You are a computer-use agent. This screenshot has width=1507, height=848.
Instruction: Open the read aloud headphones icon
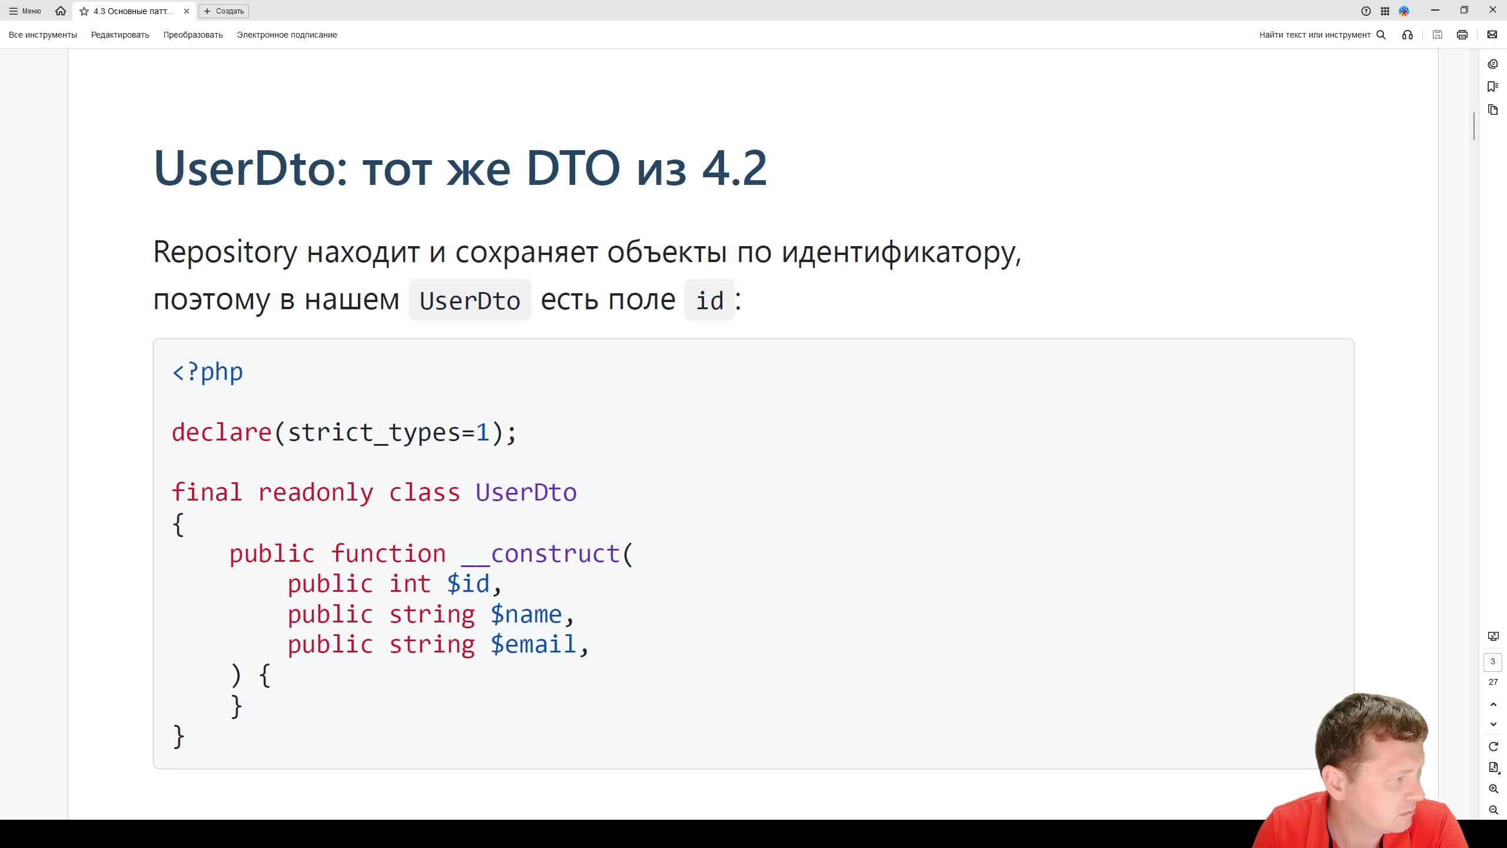(x=1407, y=35)
